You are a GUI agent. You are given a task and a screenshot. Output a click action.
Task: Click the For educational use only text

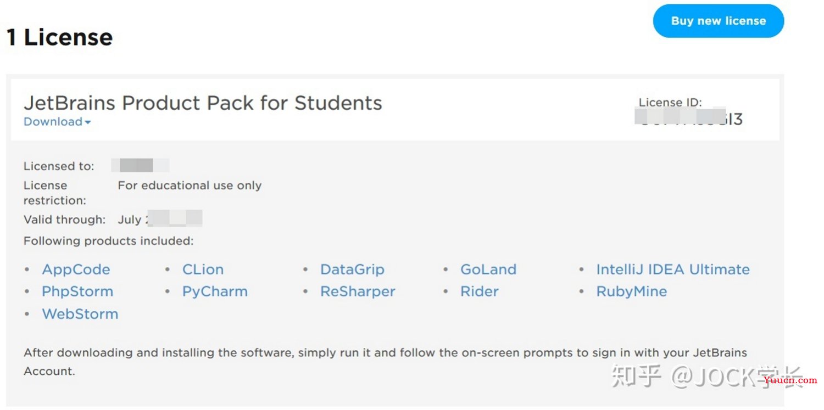pos(190,186)
